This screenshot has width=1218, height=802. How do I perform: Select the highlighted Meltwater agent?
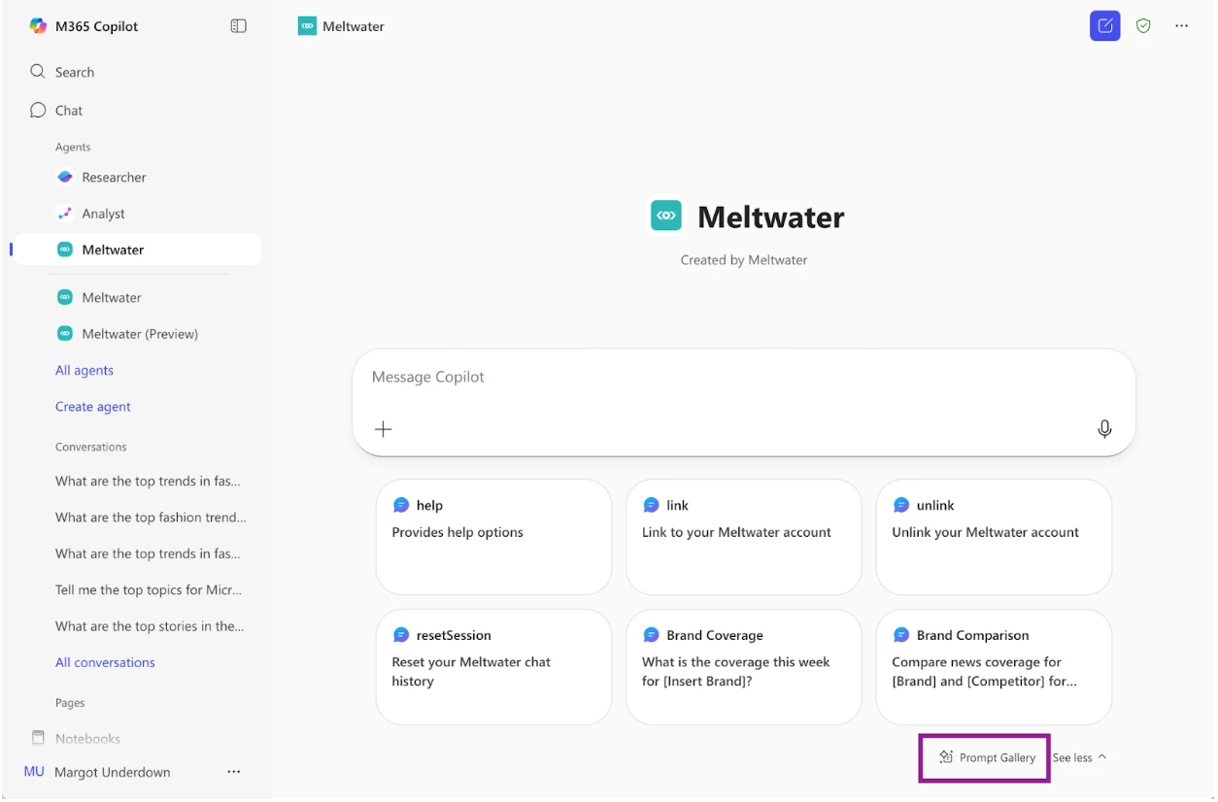tap(136, 250)
